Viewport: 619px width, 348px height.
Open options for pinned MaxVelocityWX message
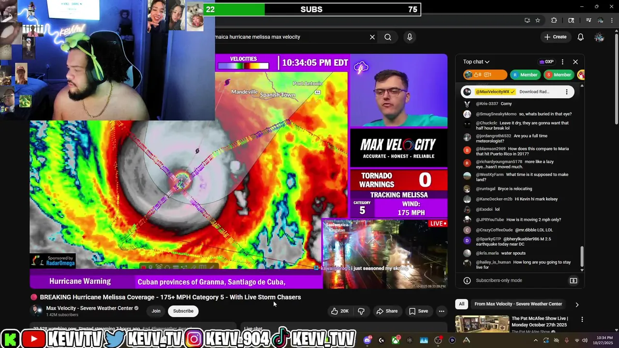[x=567, y=92]
